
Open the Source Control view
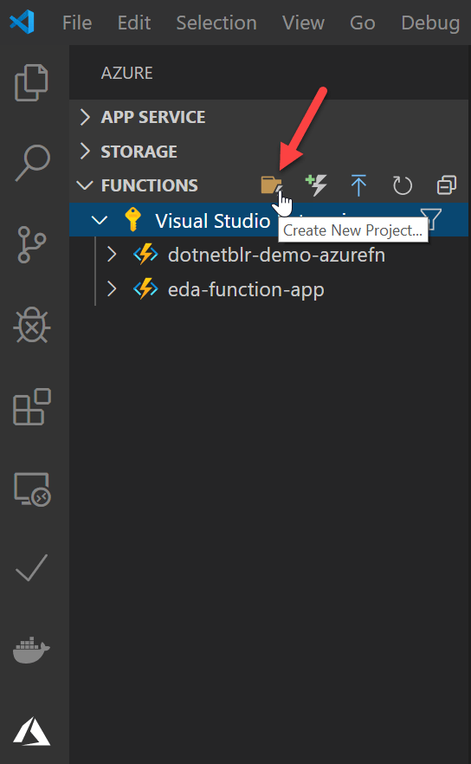(32, 244)
